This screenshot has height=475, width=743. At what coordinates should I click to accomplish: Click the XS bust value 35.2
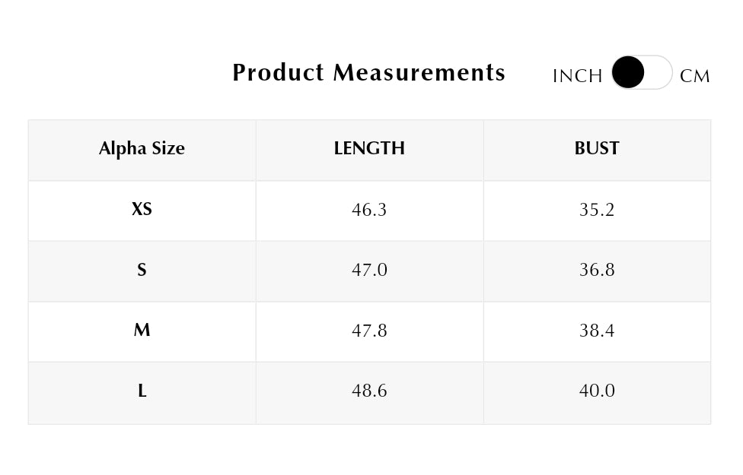(x=597, y=210)
